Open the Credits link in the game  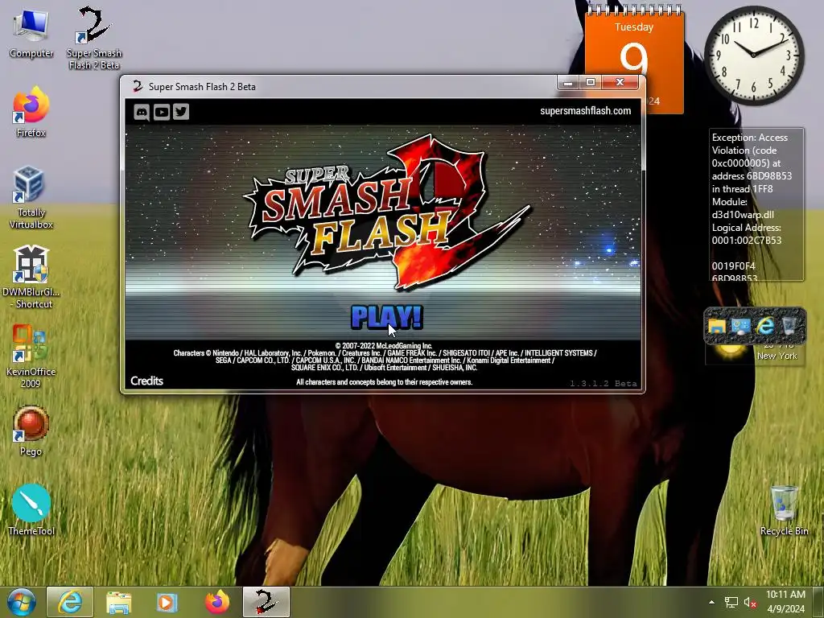pyautogui.click(x=146, y=381)
